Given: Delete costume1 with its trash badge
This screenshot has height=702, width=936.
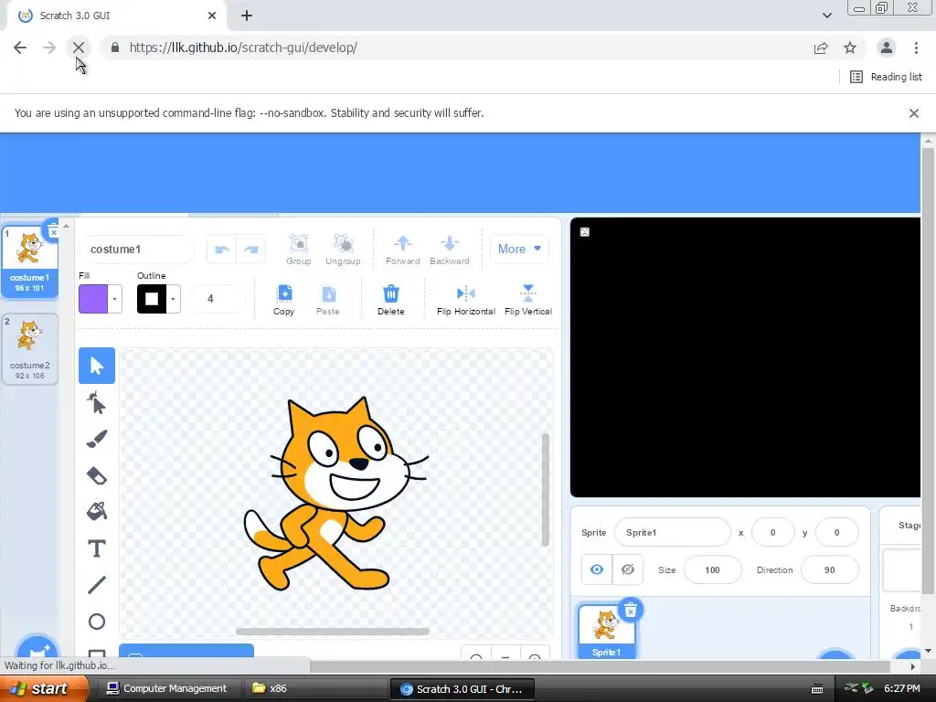Looking at the screenshot, I should coord(52,230).
